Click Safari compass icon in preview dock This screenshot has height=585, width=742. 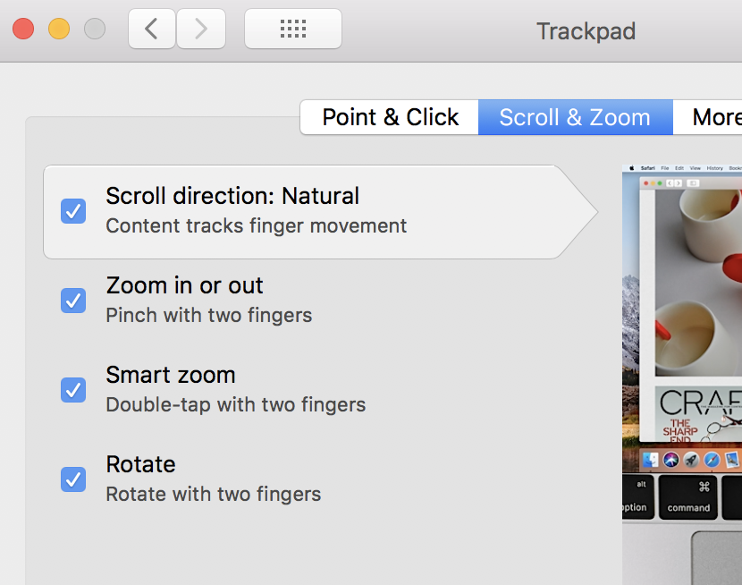point(712,460)
